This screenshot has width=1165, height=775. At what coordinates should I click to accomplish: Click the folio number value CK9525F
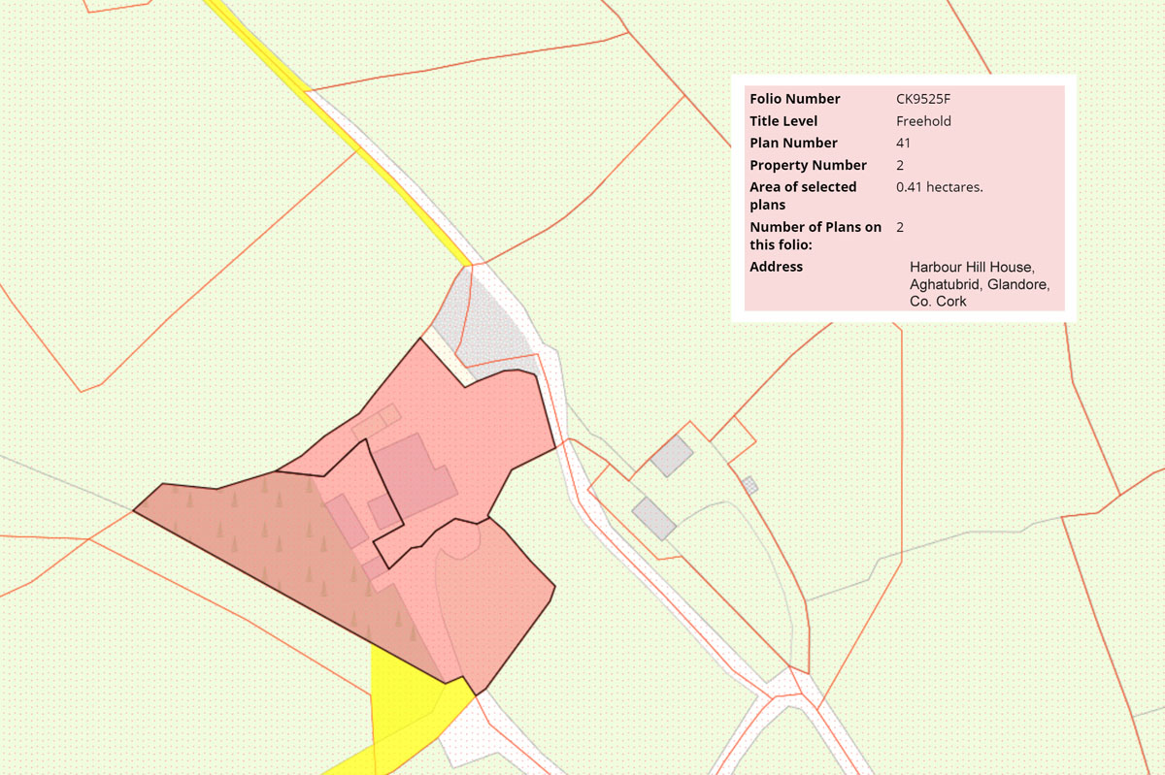tap(922, 99)
